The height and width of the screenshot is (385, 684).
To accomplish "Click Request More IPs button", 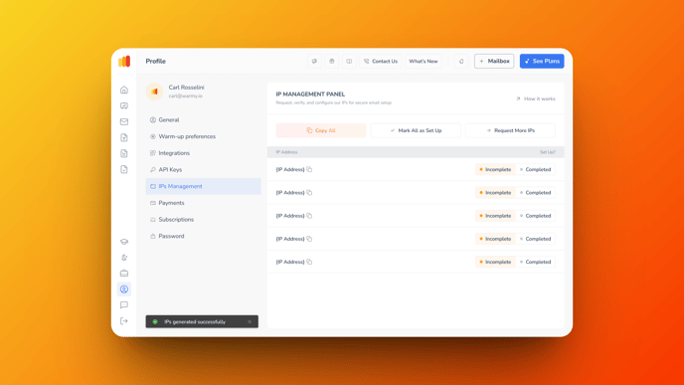I will point(510,130).
